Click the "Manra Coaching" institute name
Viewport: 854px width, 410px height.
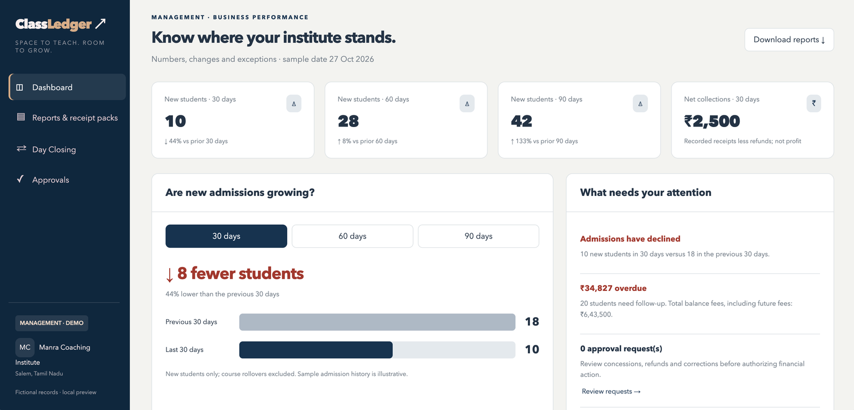65,348
